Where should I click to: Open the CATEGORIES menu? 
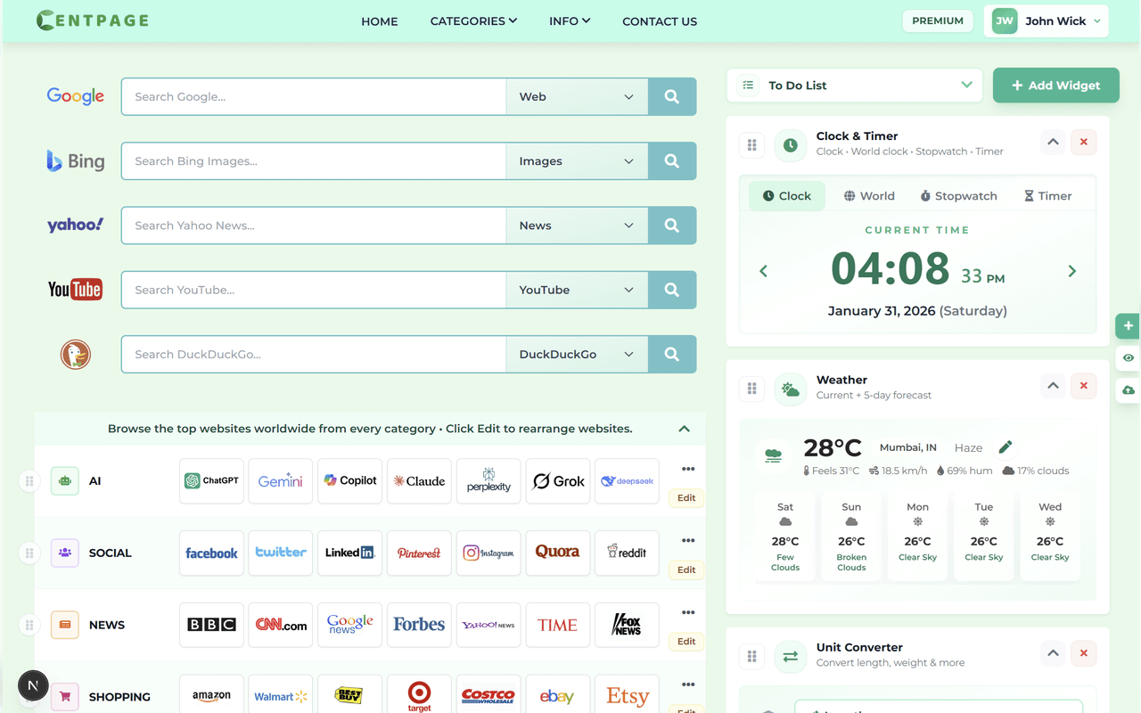[x=473, y=20]
